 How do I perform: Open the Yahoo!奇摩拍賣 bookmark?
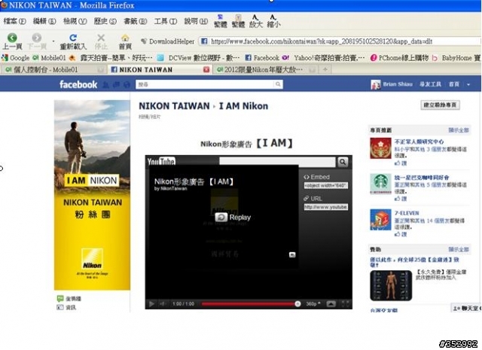[323, 58]
